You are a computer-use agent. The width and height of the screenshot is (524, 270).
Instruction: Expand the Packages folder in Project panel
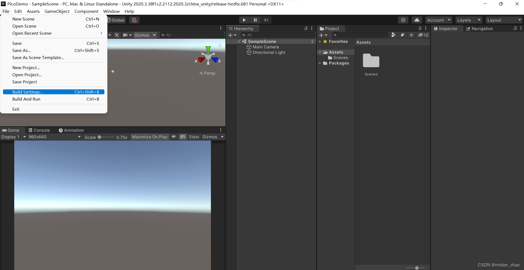tap(320, 63)
